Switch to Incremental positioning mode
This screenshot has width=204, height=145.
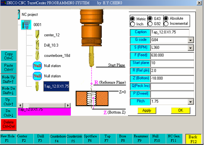click(166, 24)
